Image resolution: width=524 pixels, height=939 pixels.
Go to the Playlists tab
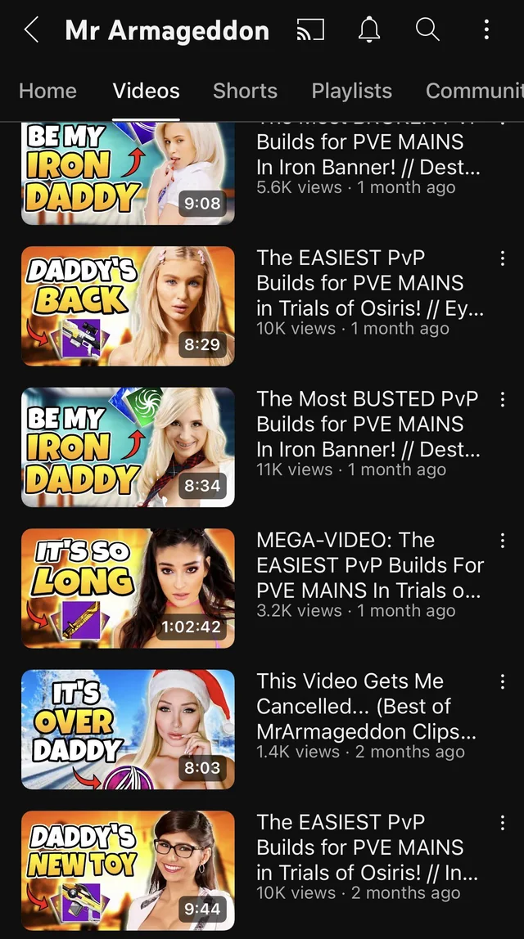[351, 91]
